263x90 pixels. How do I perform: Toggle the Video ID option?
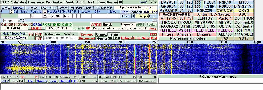[x=26, y=25]
